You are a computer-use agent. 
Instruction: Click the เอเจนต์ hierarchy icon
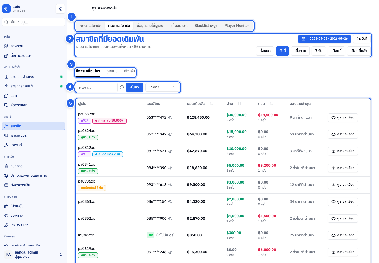click(6, 145)
